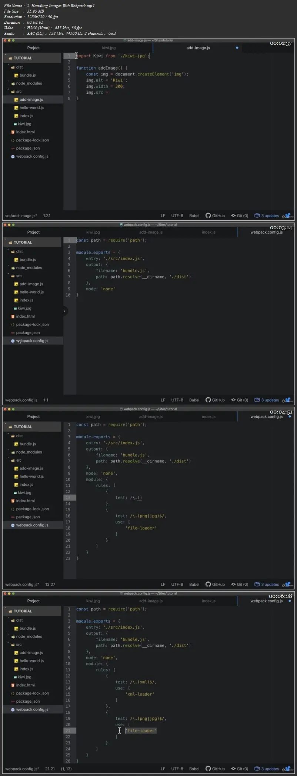Screen dimensions: 297x776
Task: Click the GitHub icon in the 00:01:37 frame status bar
Action: (x=208, y=215)
